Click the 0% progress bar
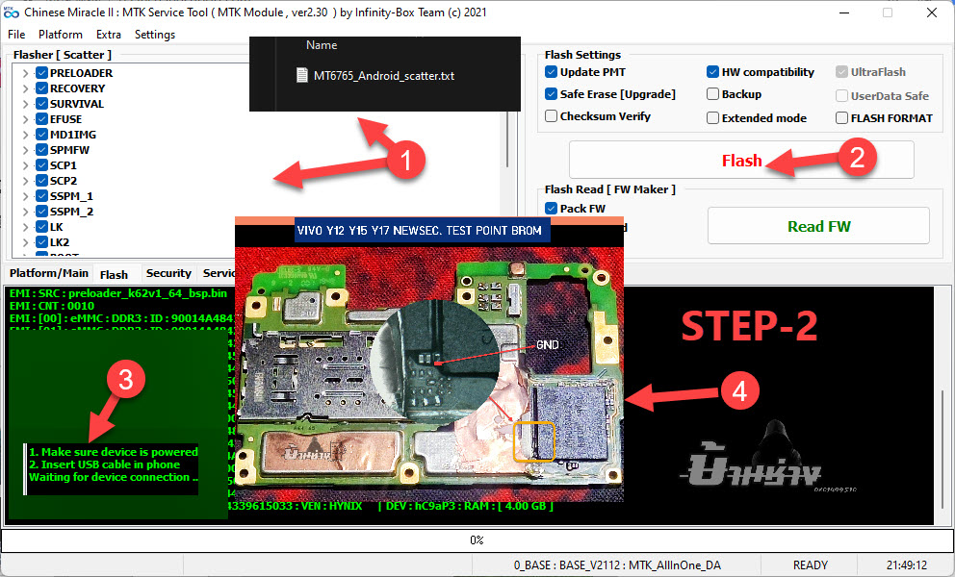This screenshot has width=955, height=577. [x=477, y=539]
